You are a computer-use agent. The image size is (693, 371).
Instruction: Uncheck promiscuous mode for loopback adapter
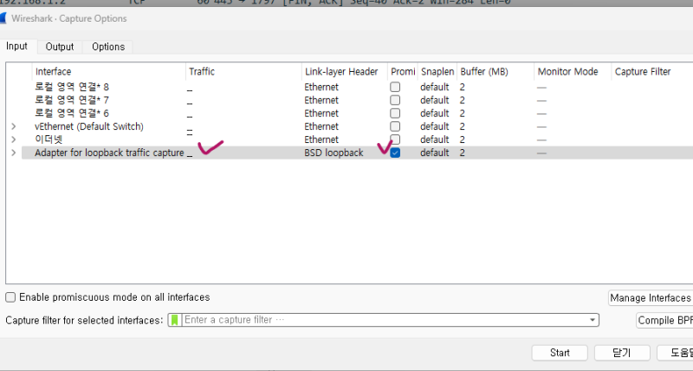point(395,153)
